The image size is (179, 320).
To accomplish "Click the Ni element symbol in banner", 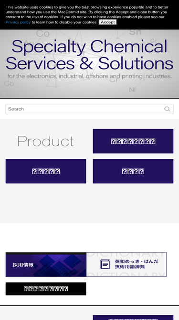I will [x=132, y=90].
